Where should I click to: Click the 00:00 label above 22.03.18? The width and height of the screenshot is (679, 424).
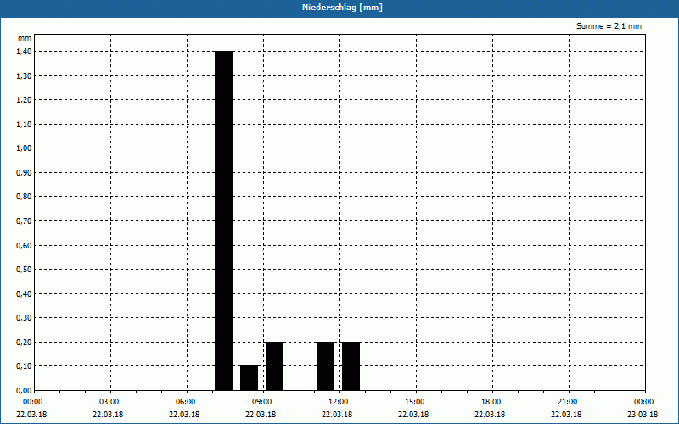click(x=32, y=402)
